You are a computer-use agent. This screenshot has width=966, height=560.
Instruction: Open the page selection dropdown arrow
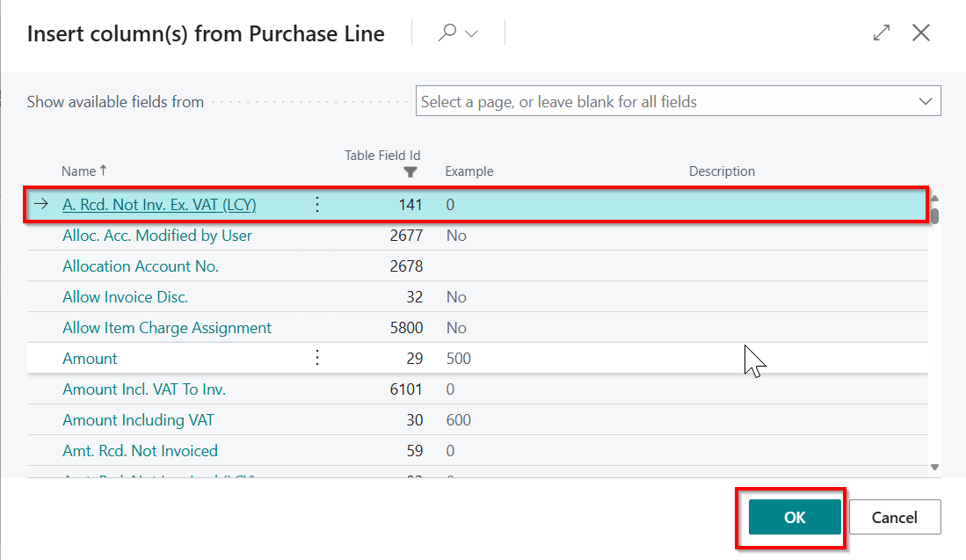pos(925,102)
